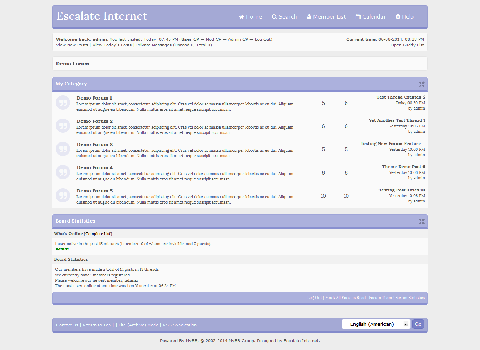
Task: Open Private Messages inbox
Action: click(x=154, y=45)
